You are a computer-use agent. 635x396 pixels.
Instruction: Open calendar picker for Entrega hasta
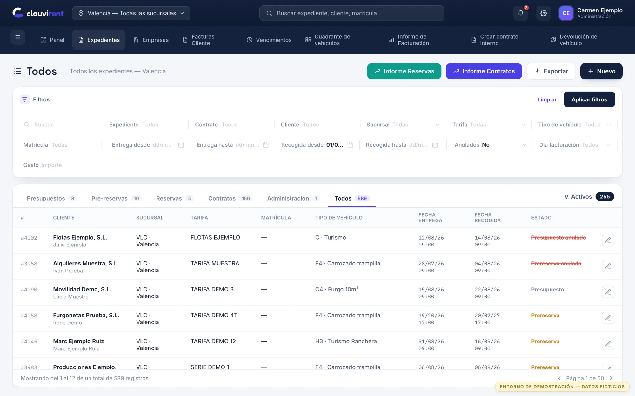266,145
